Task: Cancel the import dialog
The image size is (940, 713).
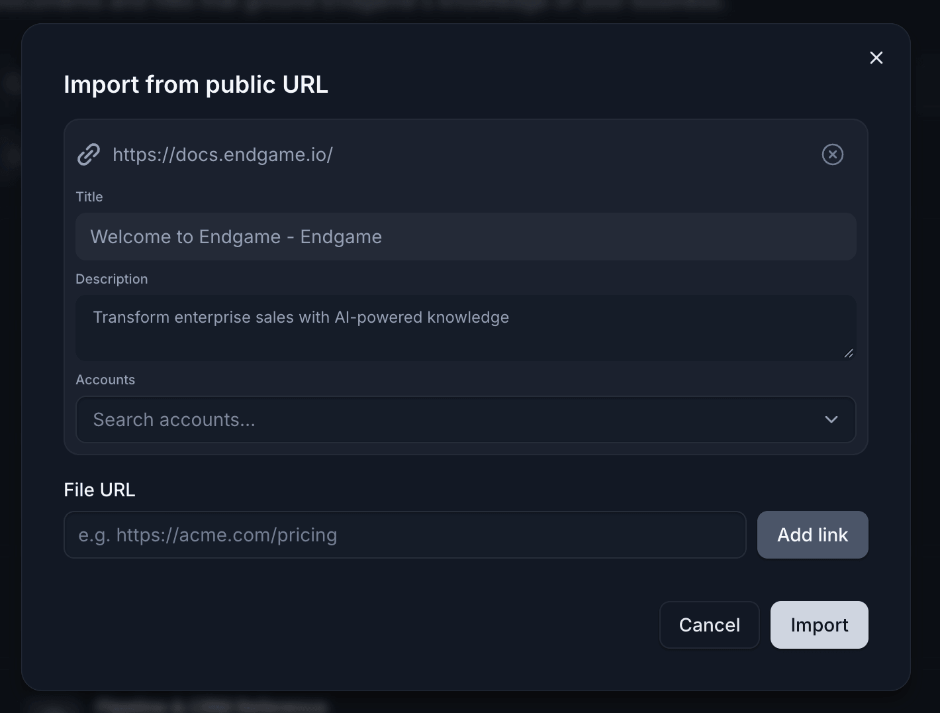Action: (710, 625)
